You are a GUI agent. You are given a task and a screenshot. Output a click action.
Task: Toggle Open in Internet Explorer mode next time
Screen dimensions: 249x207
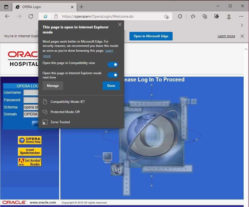113,75
